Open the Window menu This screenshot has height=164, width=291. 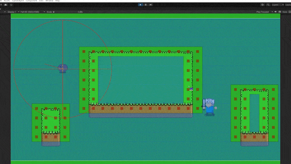(49, 1)
